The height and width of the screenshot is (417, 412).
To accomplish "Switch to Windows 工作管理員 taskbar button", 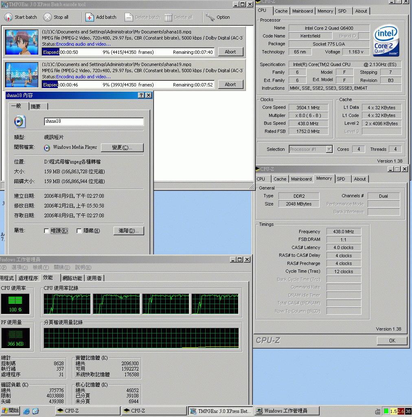I will pos(287,411).
